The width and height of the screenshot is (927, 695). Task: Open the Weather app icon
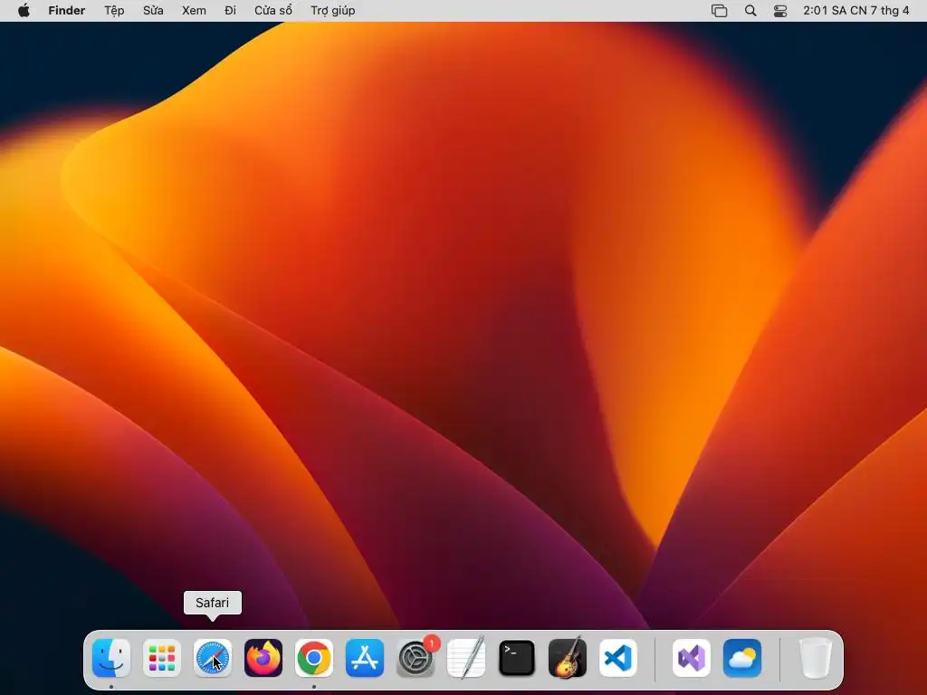pyautogui.click(x=742, y=658)
